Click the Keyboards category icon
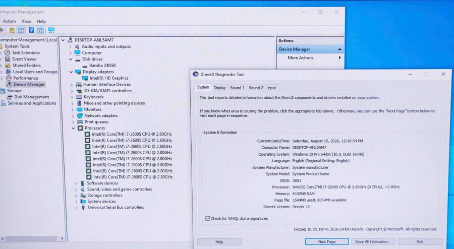This screenshot has width=454, height=249. pyautogui.click(x=79, y=97)
